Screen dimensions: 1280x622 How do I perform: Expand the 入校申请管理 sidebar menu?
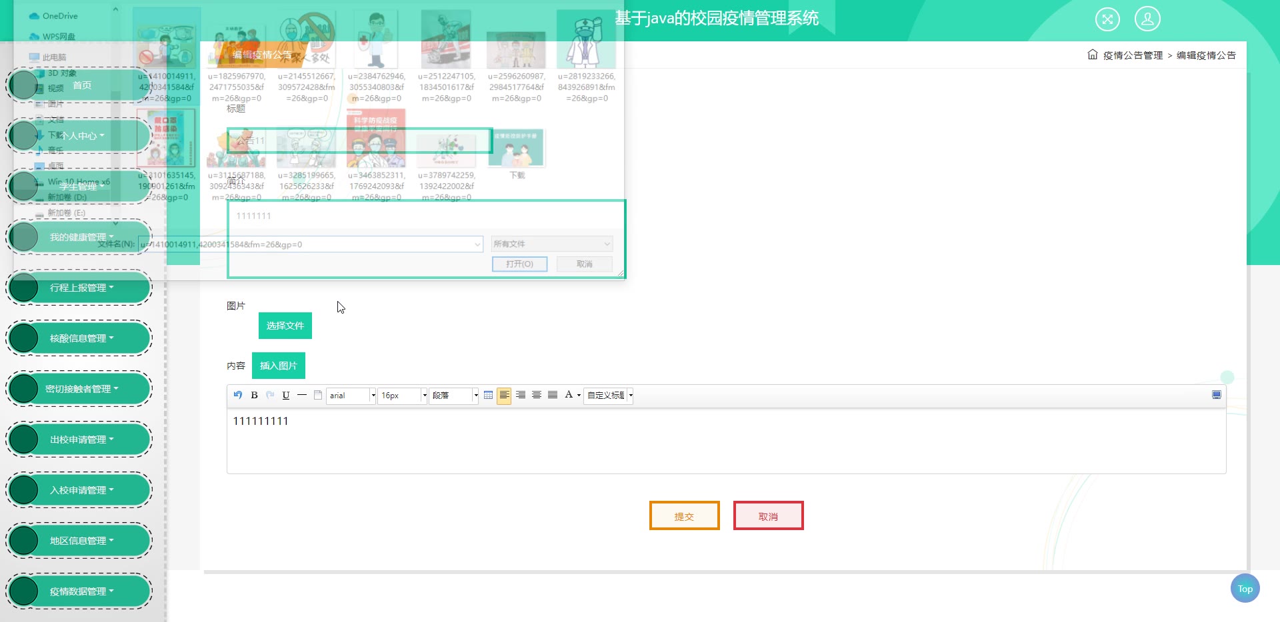(79, 490)
